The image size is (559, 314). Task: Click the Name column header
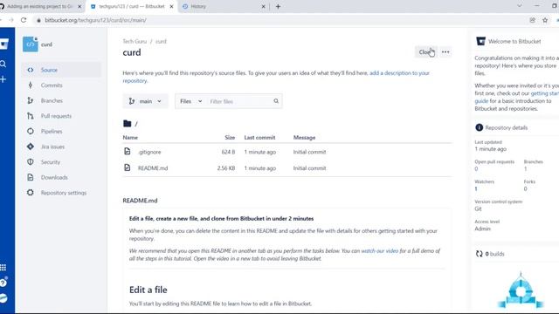coord(130,138)
